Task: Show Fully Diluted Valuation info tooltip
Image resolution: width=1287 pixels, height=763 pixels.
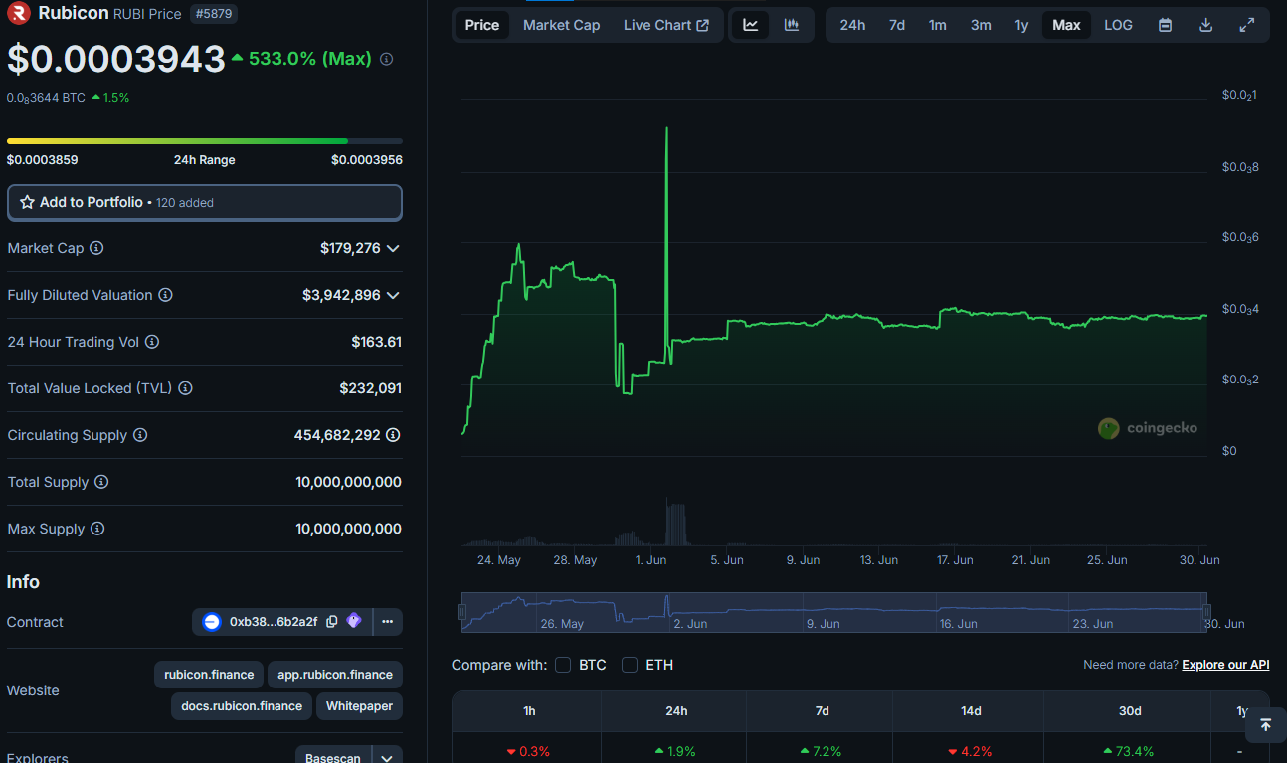Action: [x=166, y=295]
